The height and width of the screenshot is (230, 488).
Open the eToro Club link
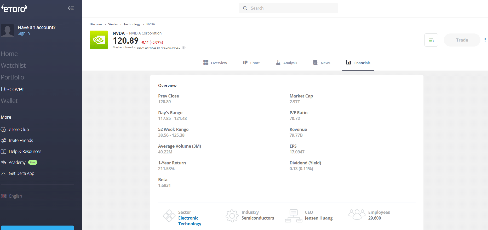coord(19,129)
